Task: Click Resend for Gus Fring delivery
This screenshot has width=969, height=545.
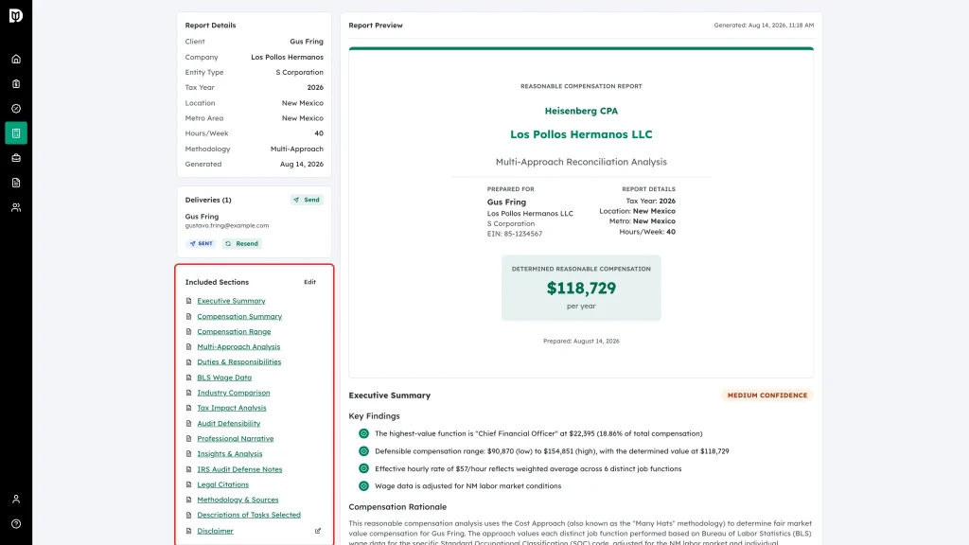Action: pos(241,243)
